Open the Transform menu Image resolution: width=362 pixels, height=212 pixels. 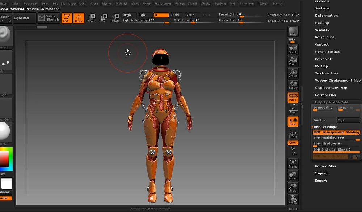(x=247, y=4)
